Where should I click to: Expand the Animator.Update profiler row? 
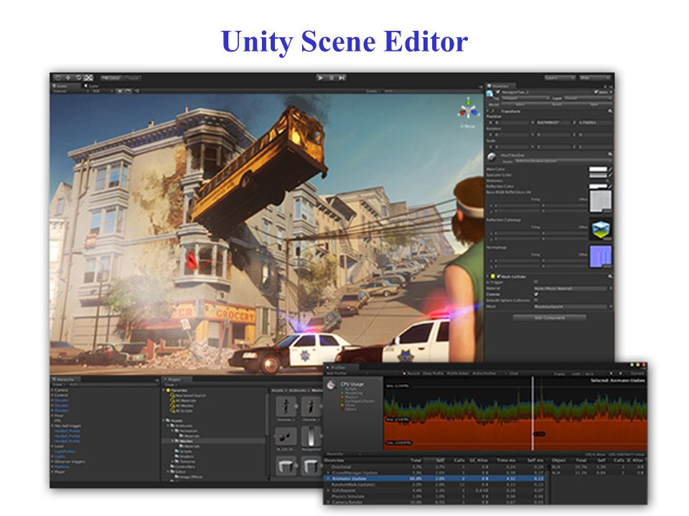coord(328,479)
